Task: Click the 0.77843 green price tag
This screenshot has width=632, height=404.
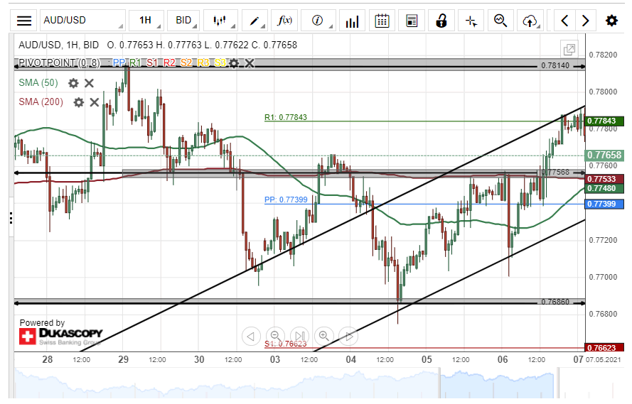Action: click(x=604, y=121)
